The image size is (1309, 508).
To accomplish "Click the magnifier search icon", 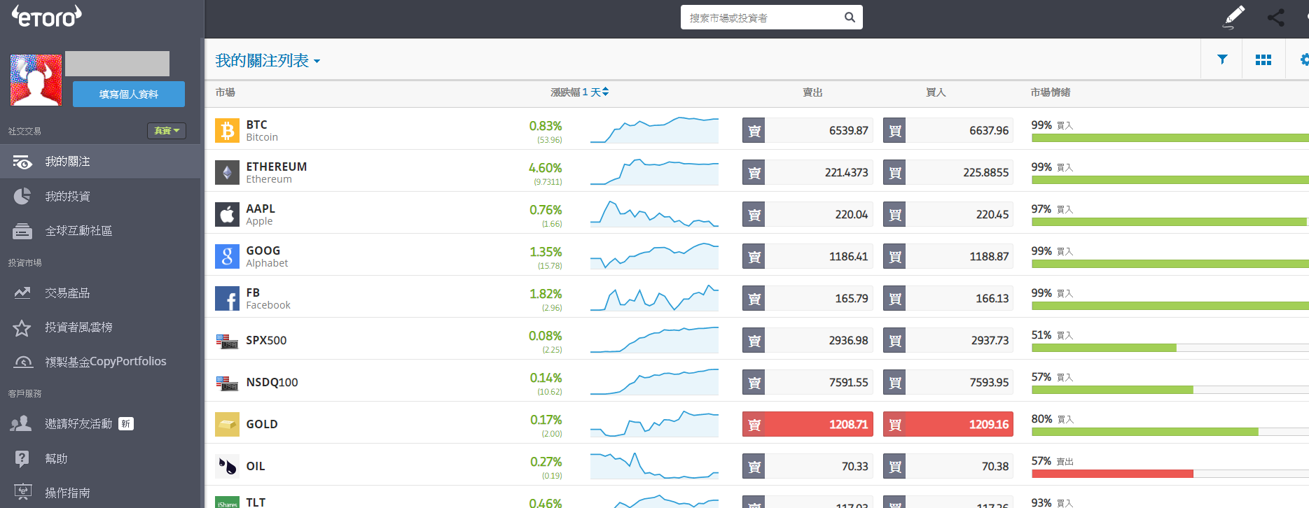I will (x=850, y=17).
